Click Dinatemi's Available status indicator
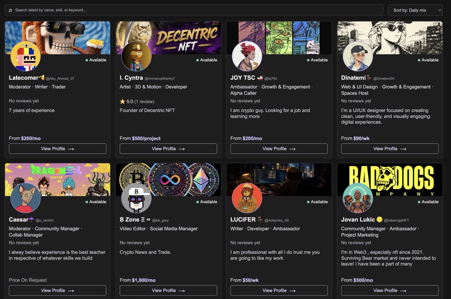 [428, 60]
